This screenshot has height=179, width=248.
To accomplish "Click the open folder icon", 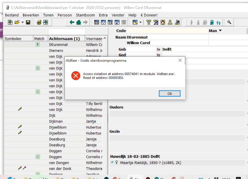I will pos(17,22).
